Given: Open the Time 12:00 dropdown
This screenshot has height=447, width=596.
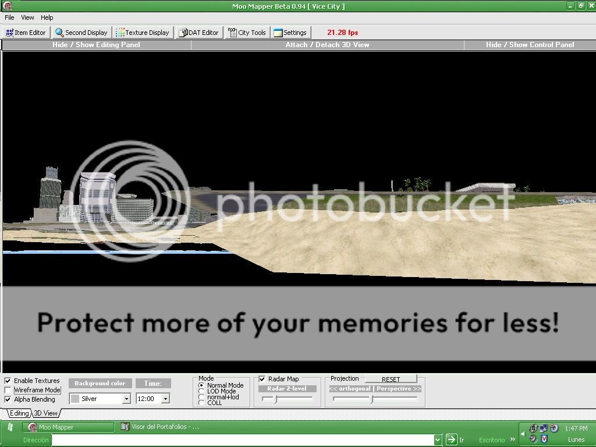Looking at the screenshot, I should click(x=165, y=399).
